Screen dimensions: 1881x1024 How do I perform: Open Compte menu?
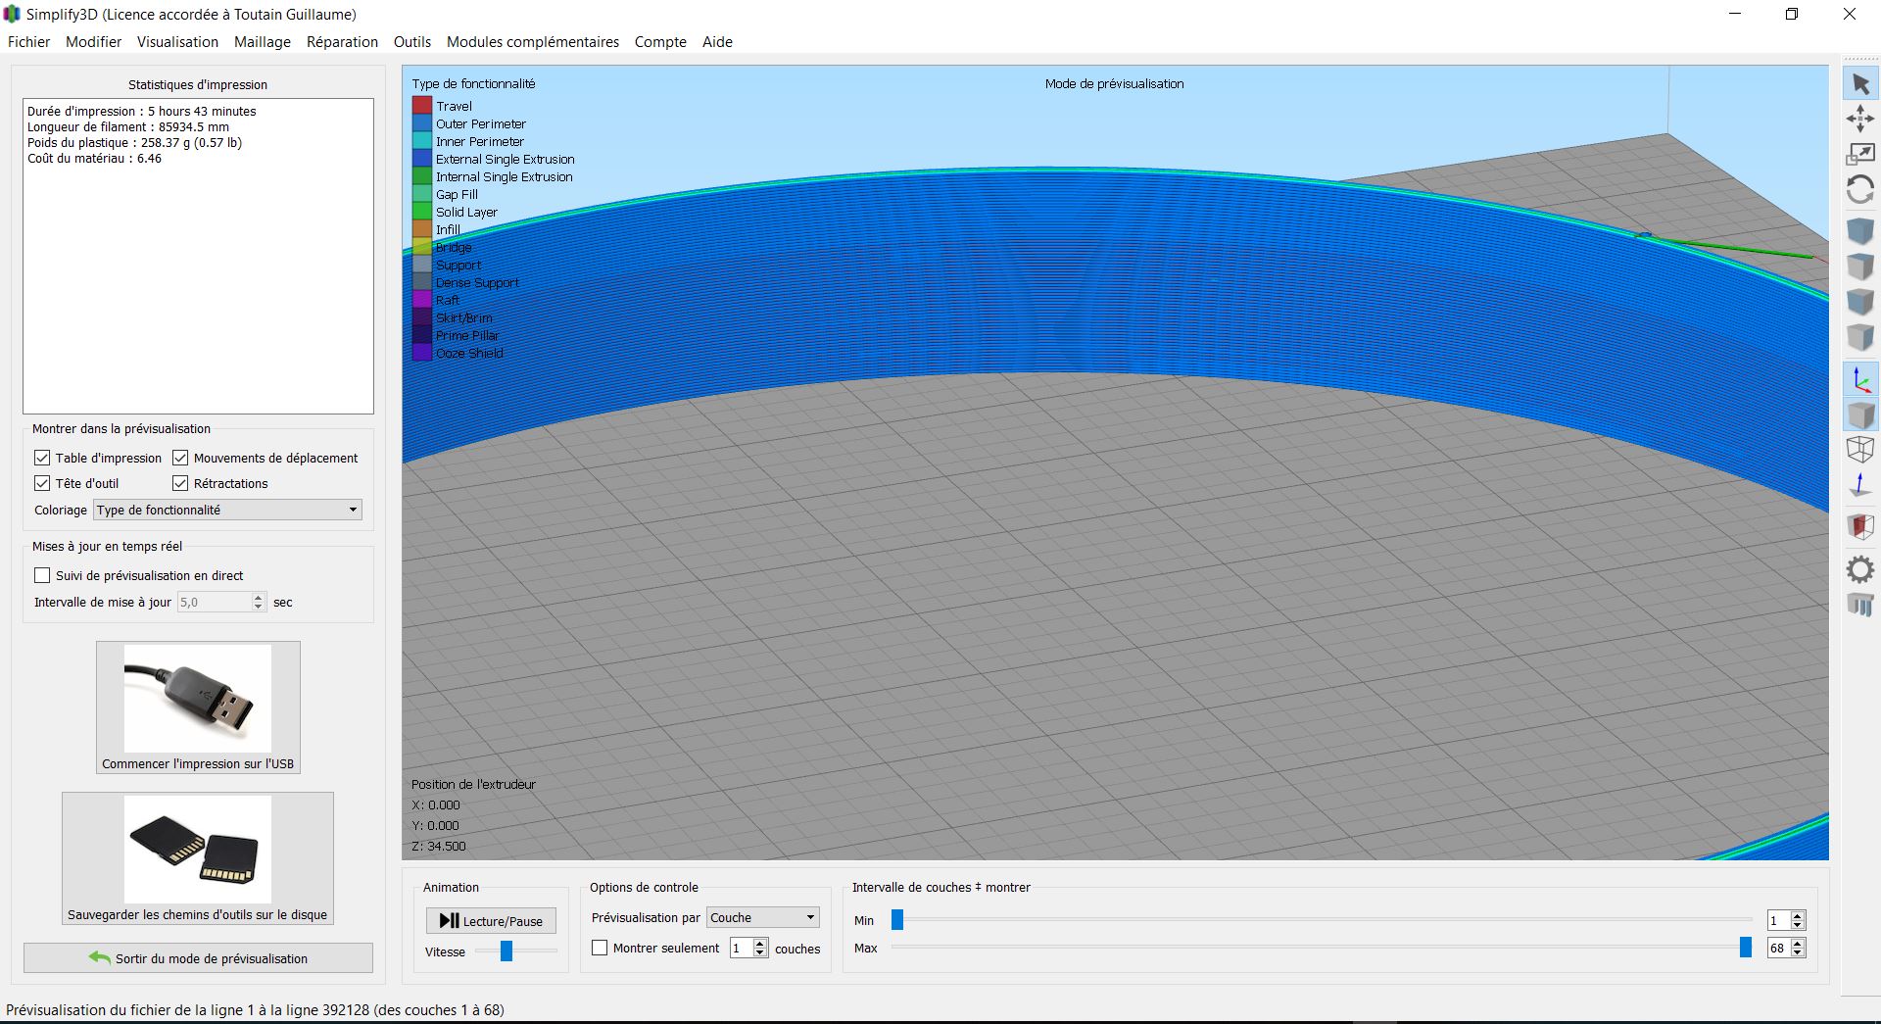point(660,41)
